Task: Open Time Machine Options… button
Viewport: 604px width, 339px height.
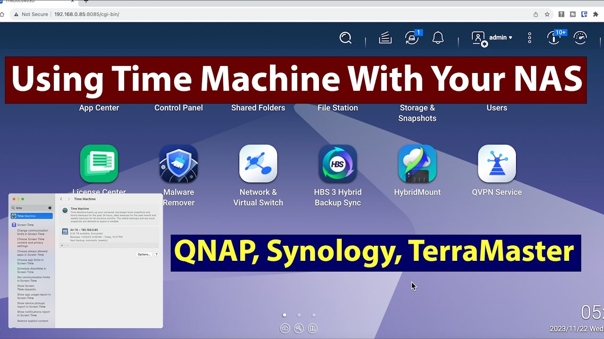Action: point(144,254)
